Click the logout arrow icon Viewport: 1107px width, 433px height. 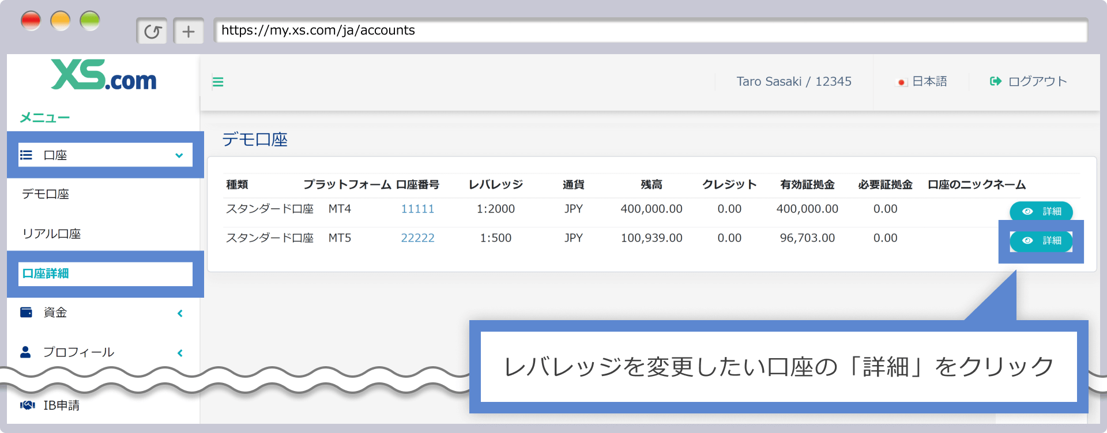(996, 81)
